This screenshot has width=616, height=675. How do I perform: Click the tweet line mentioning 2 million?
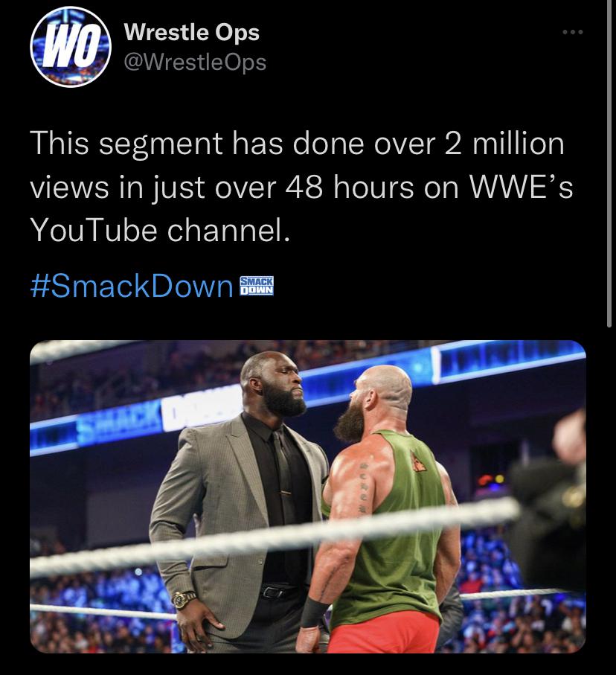pyautogui.click(x=297, y=144)
